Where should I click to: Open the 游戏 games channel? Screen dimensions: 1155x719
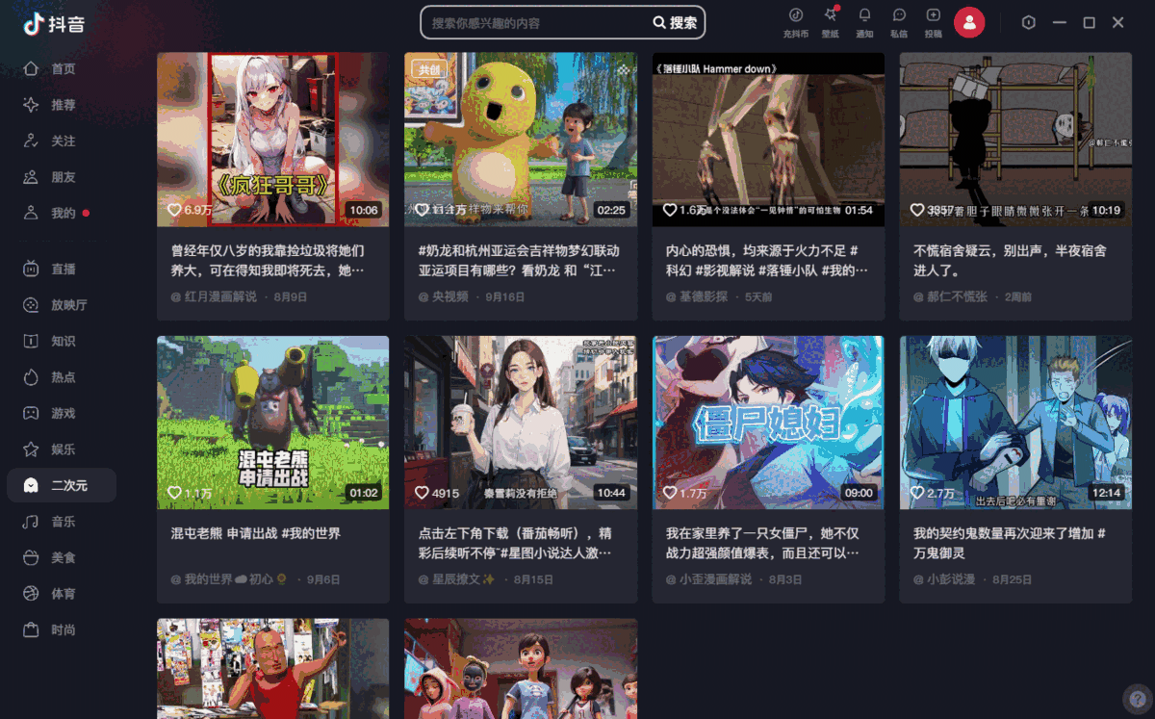pyautogui.click(x=60, y=413)
